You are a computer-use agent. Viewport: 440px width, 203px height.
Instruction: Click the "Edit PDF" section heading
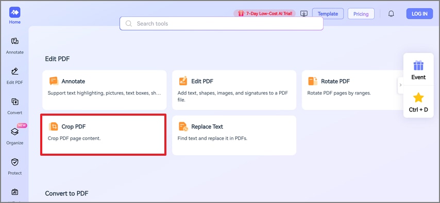pos(57,59)
